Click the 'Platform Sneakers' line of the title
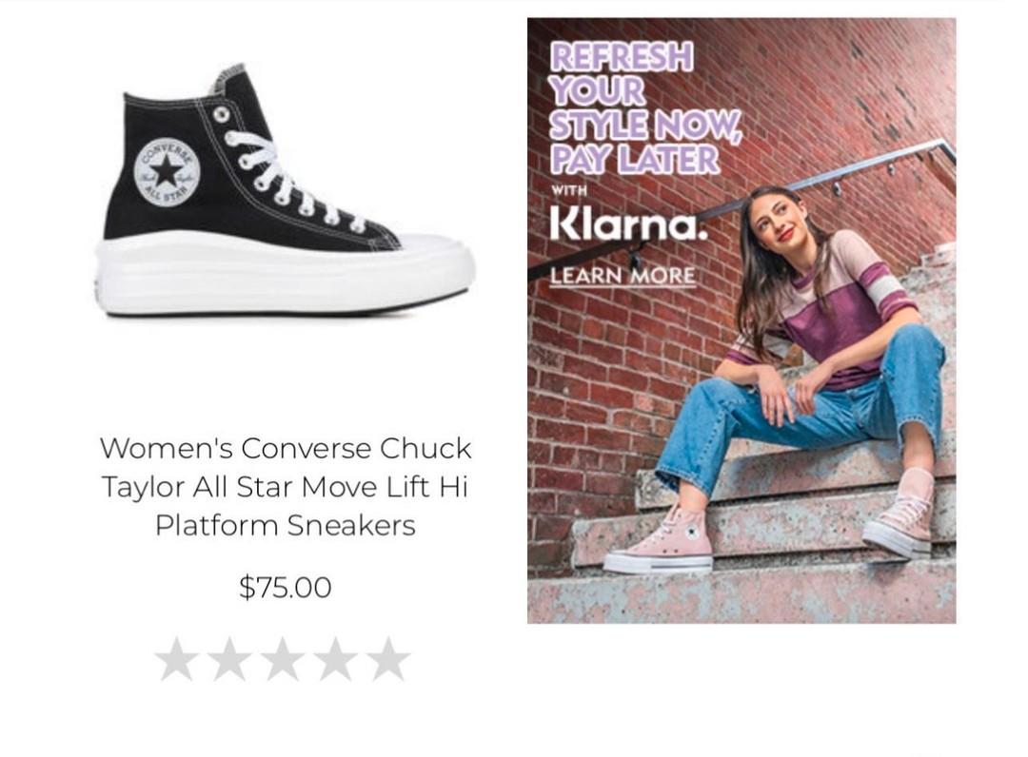Image resolution: width=1028 pixels, height=757 pixels. click(286, 525)
